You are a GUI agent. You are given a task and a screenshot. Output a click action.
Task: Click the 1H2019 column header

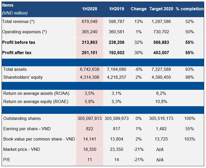click(x=117, y=9)
